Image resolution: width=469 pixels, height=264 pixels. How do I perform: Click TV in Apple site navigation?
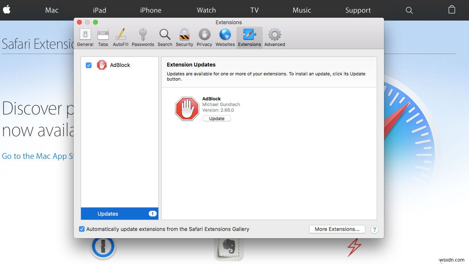tap(255, 10)
